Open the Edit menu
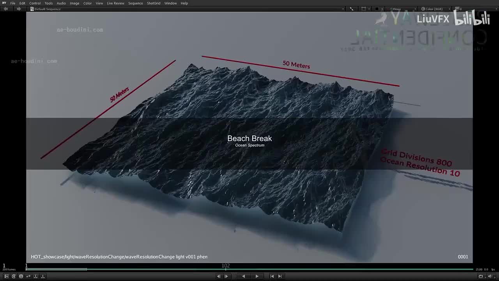499x281 pixels. pyautogui.click(x=22, y=3)
